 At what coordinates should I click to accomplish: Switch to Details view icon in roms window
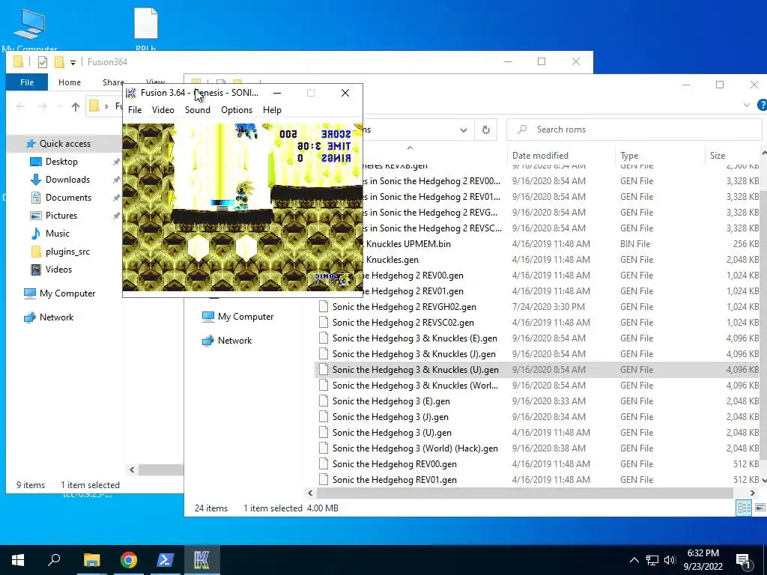744,508
